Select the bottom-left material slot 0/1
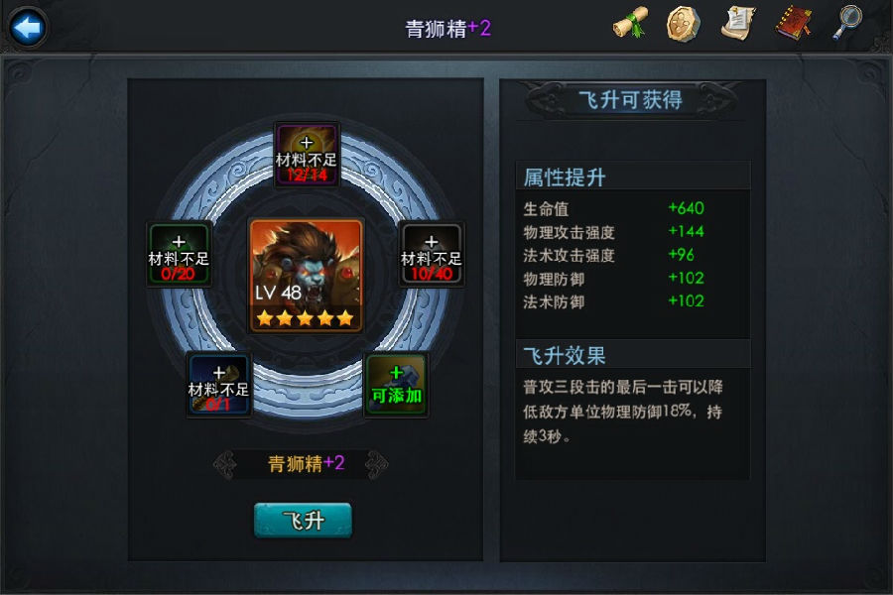The width and height of the screenshot is (893, 595). (x=218, y=385)
